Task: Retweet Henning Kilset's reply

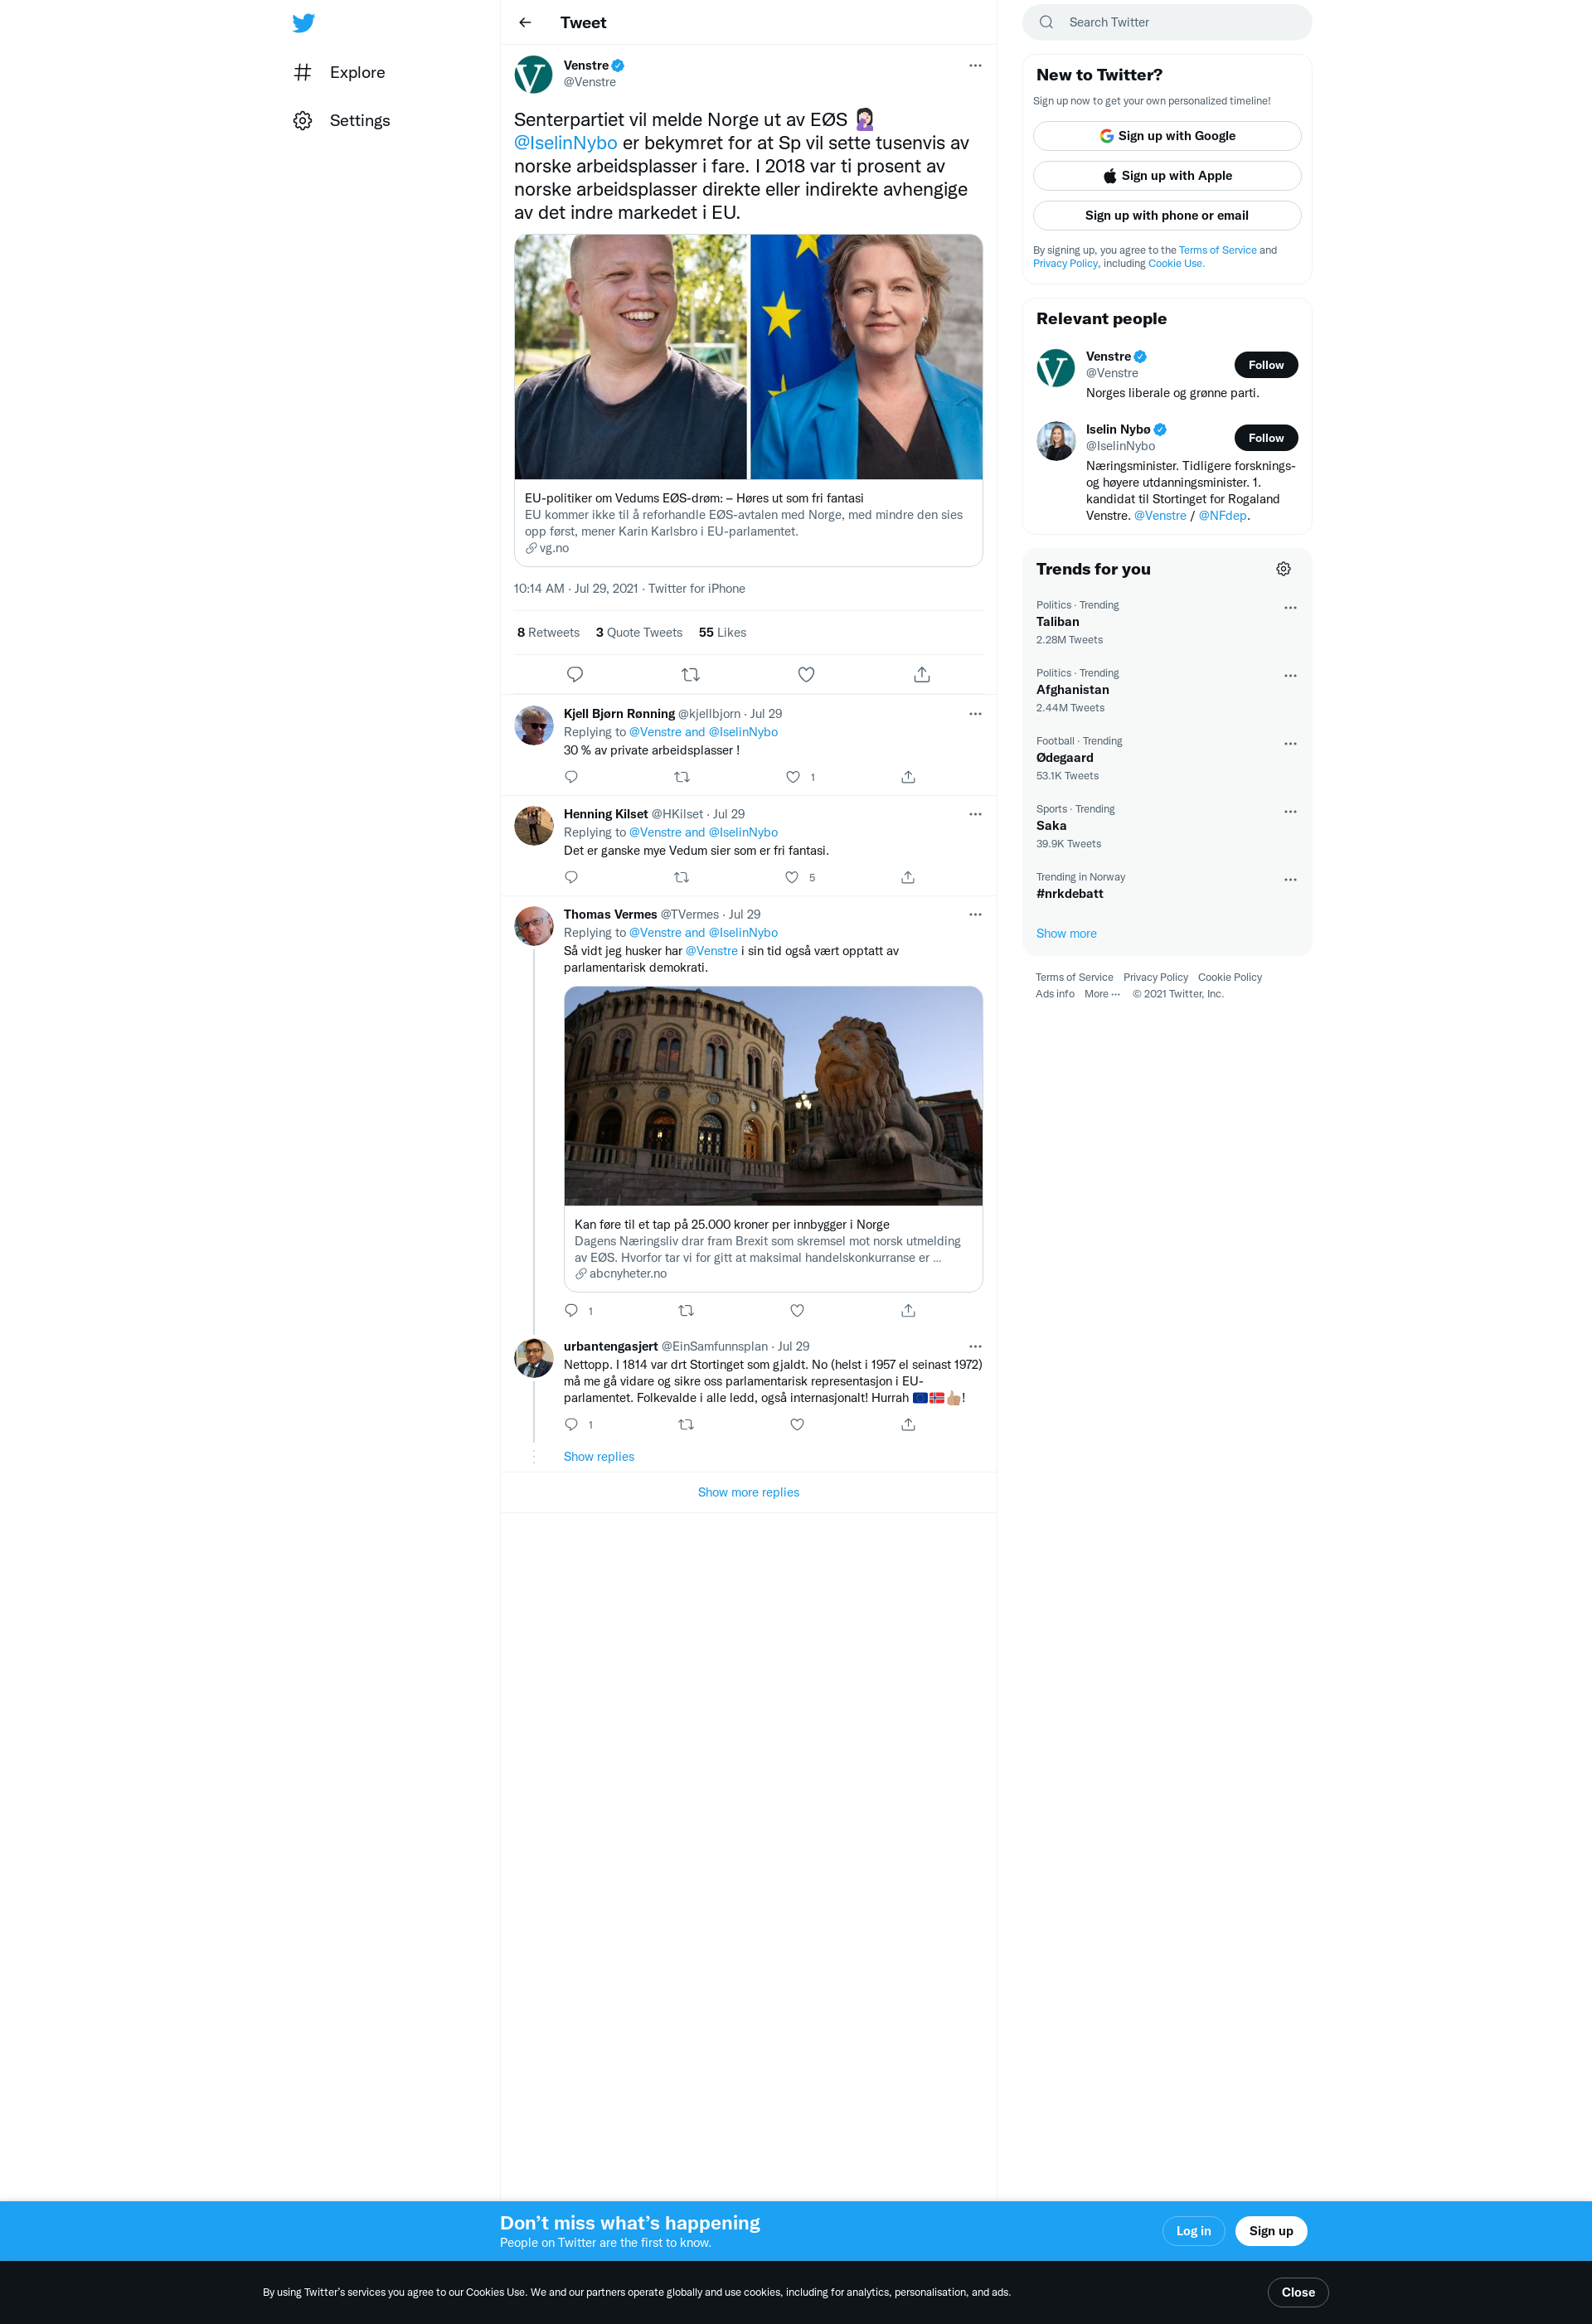Action: click(x=682, y=877)
